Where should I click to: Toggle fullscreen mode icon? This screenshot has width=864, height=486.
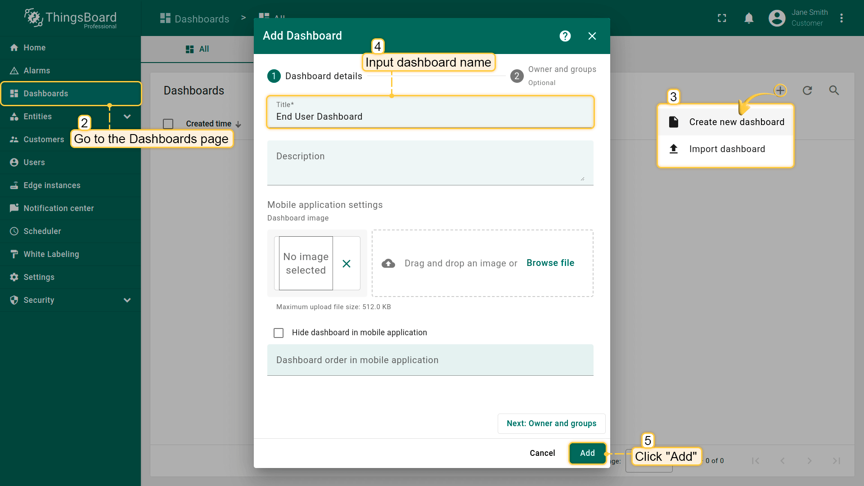click(722, 18)
